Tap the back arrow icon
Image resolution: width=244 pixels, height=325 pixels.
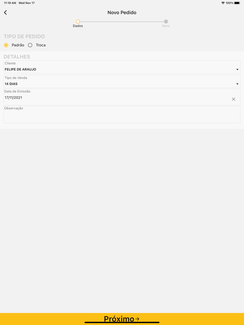[x=6, y=13]
